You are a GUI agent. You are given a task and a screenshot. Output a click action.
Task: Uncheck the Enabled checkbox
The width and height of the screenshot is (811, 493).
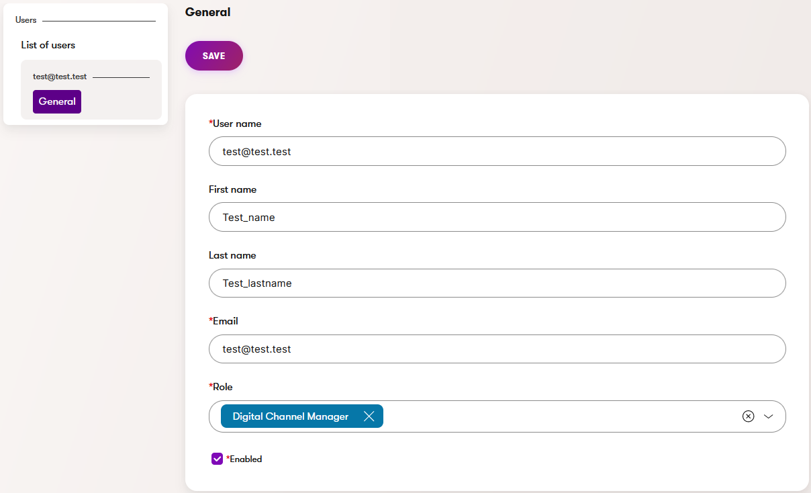(217, 459)
